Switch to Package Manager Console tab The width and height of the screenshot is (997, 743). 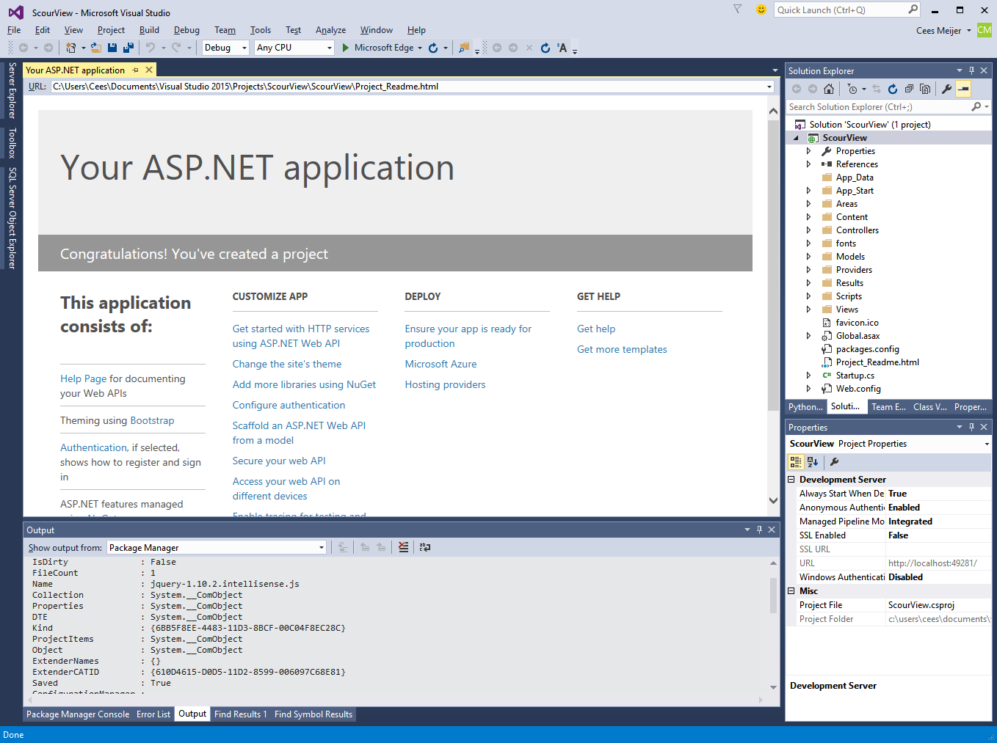(x=78, y=714)
